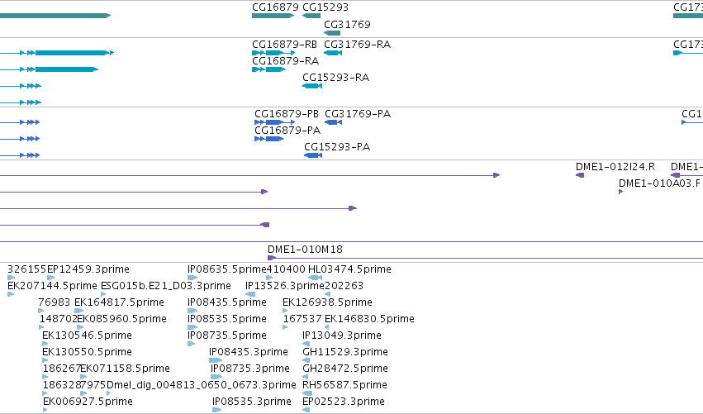The image size is (703, 414).
Task: Click the teal gene bar below CG16879 label
Action: point(273,16)
